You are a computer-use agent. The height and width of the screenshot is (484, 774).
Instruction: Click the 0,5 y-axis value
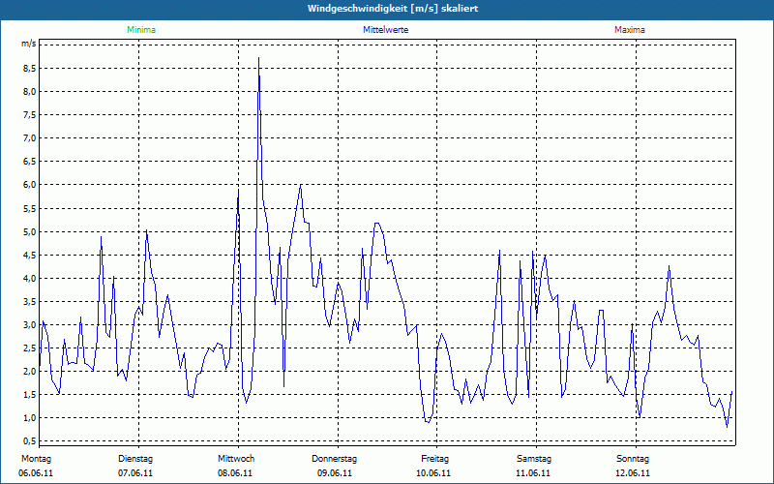coord(30,441)
